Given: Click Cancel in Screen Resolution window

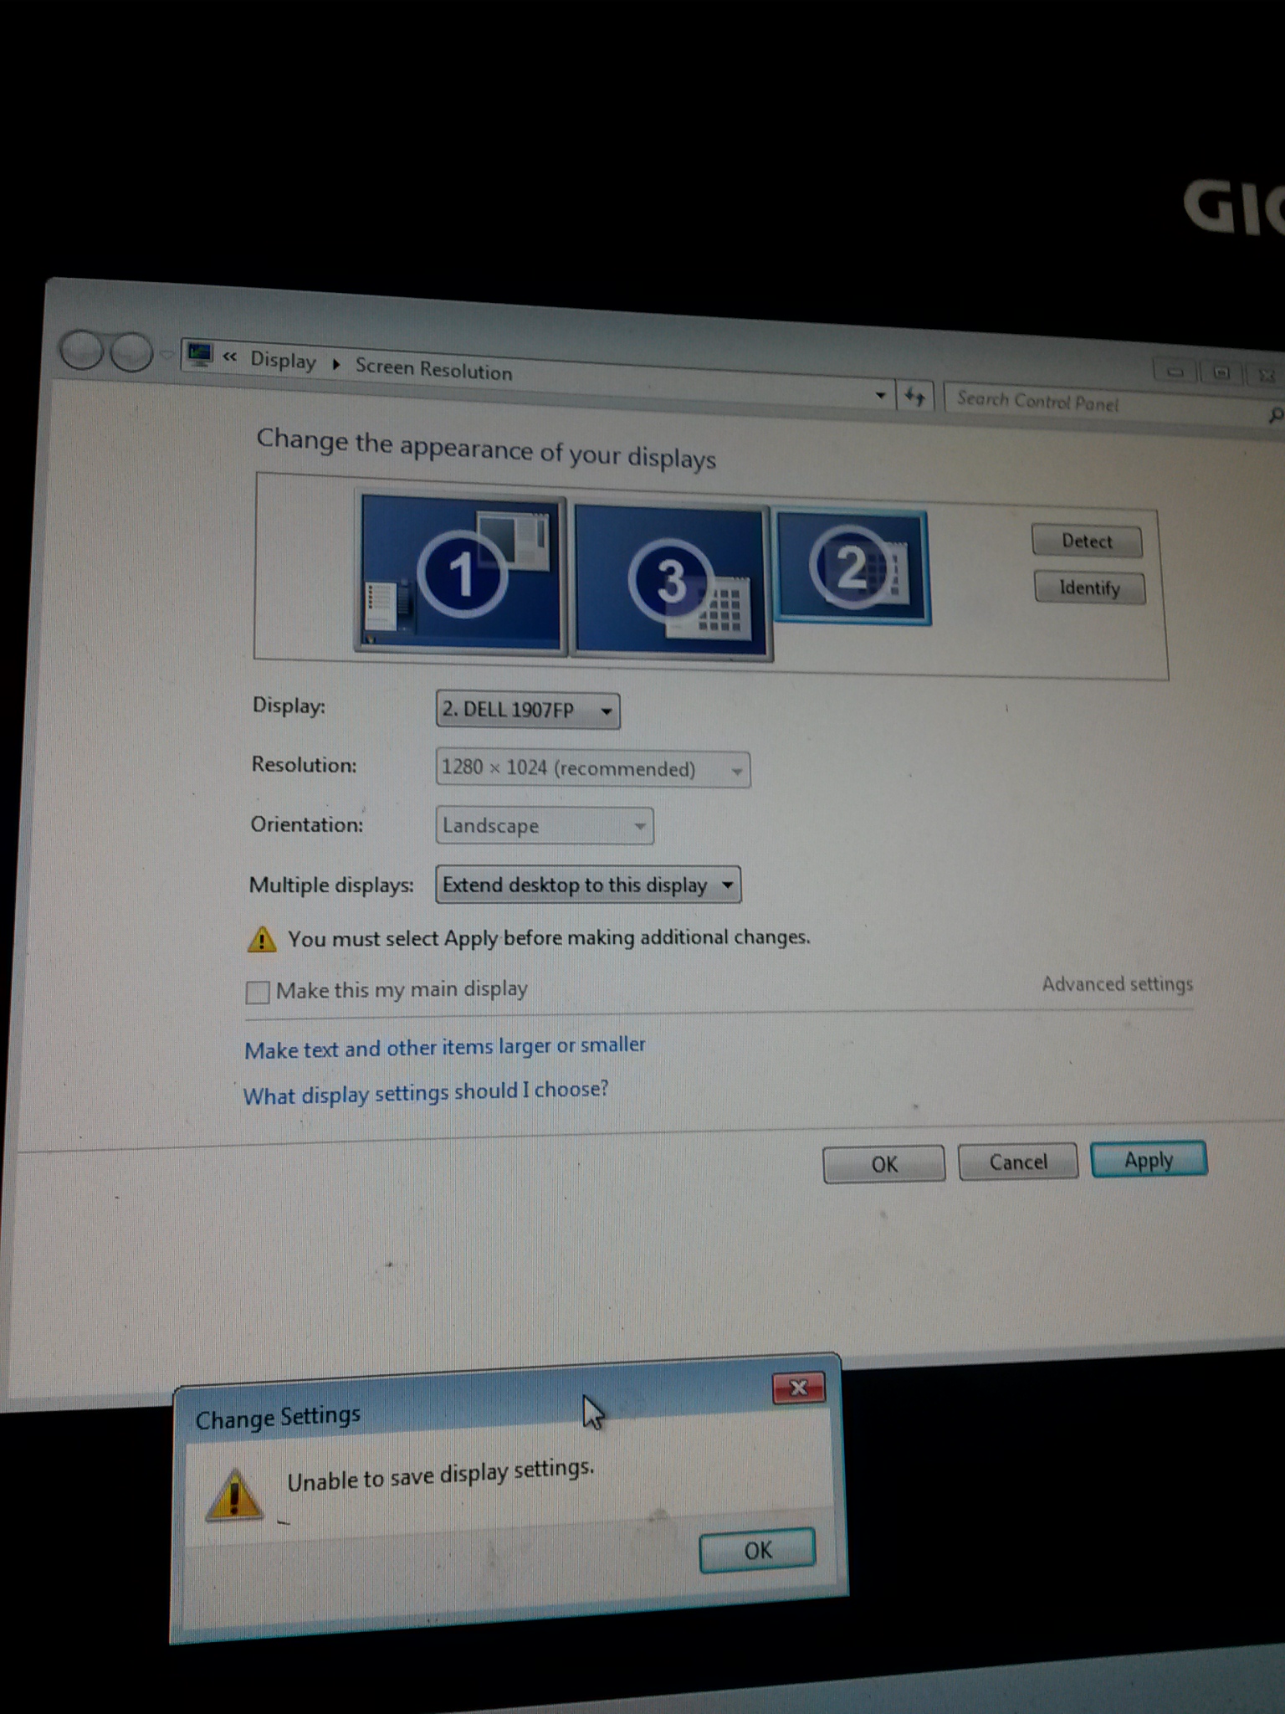Looking at the screenshot, I should pos(1017,1162).
